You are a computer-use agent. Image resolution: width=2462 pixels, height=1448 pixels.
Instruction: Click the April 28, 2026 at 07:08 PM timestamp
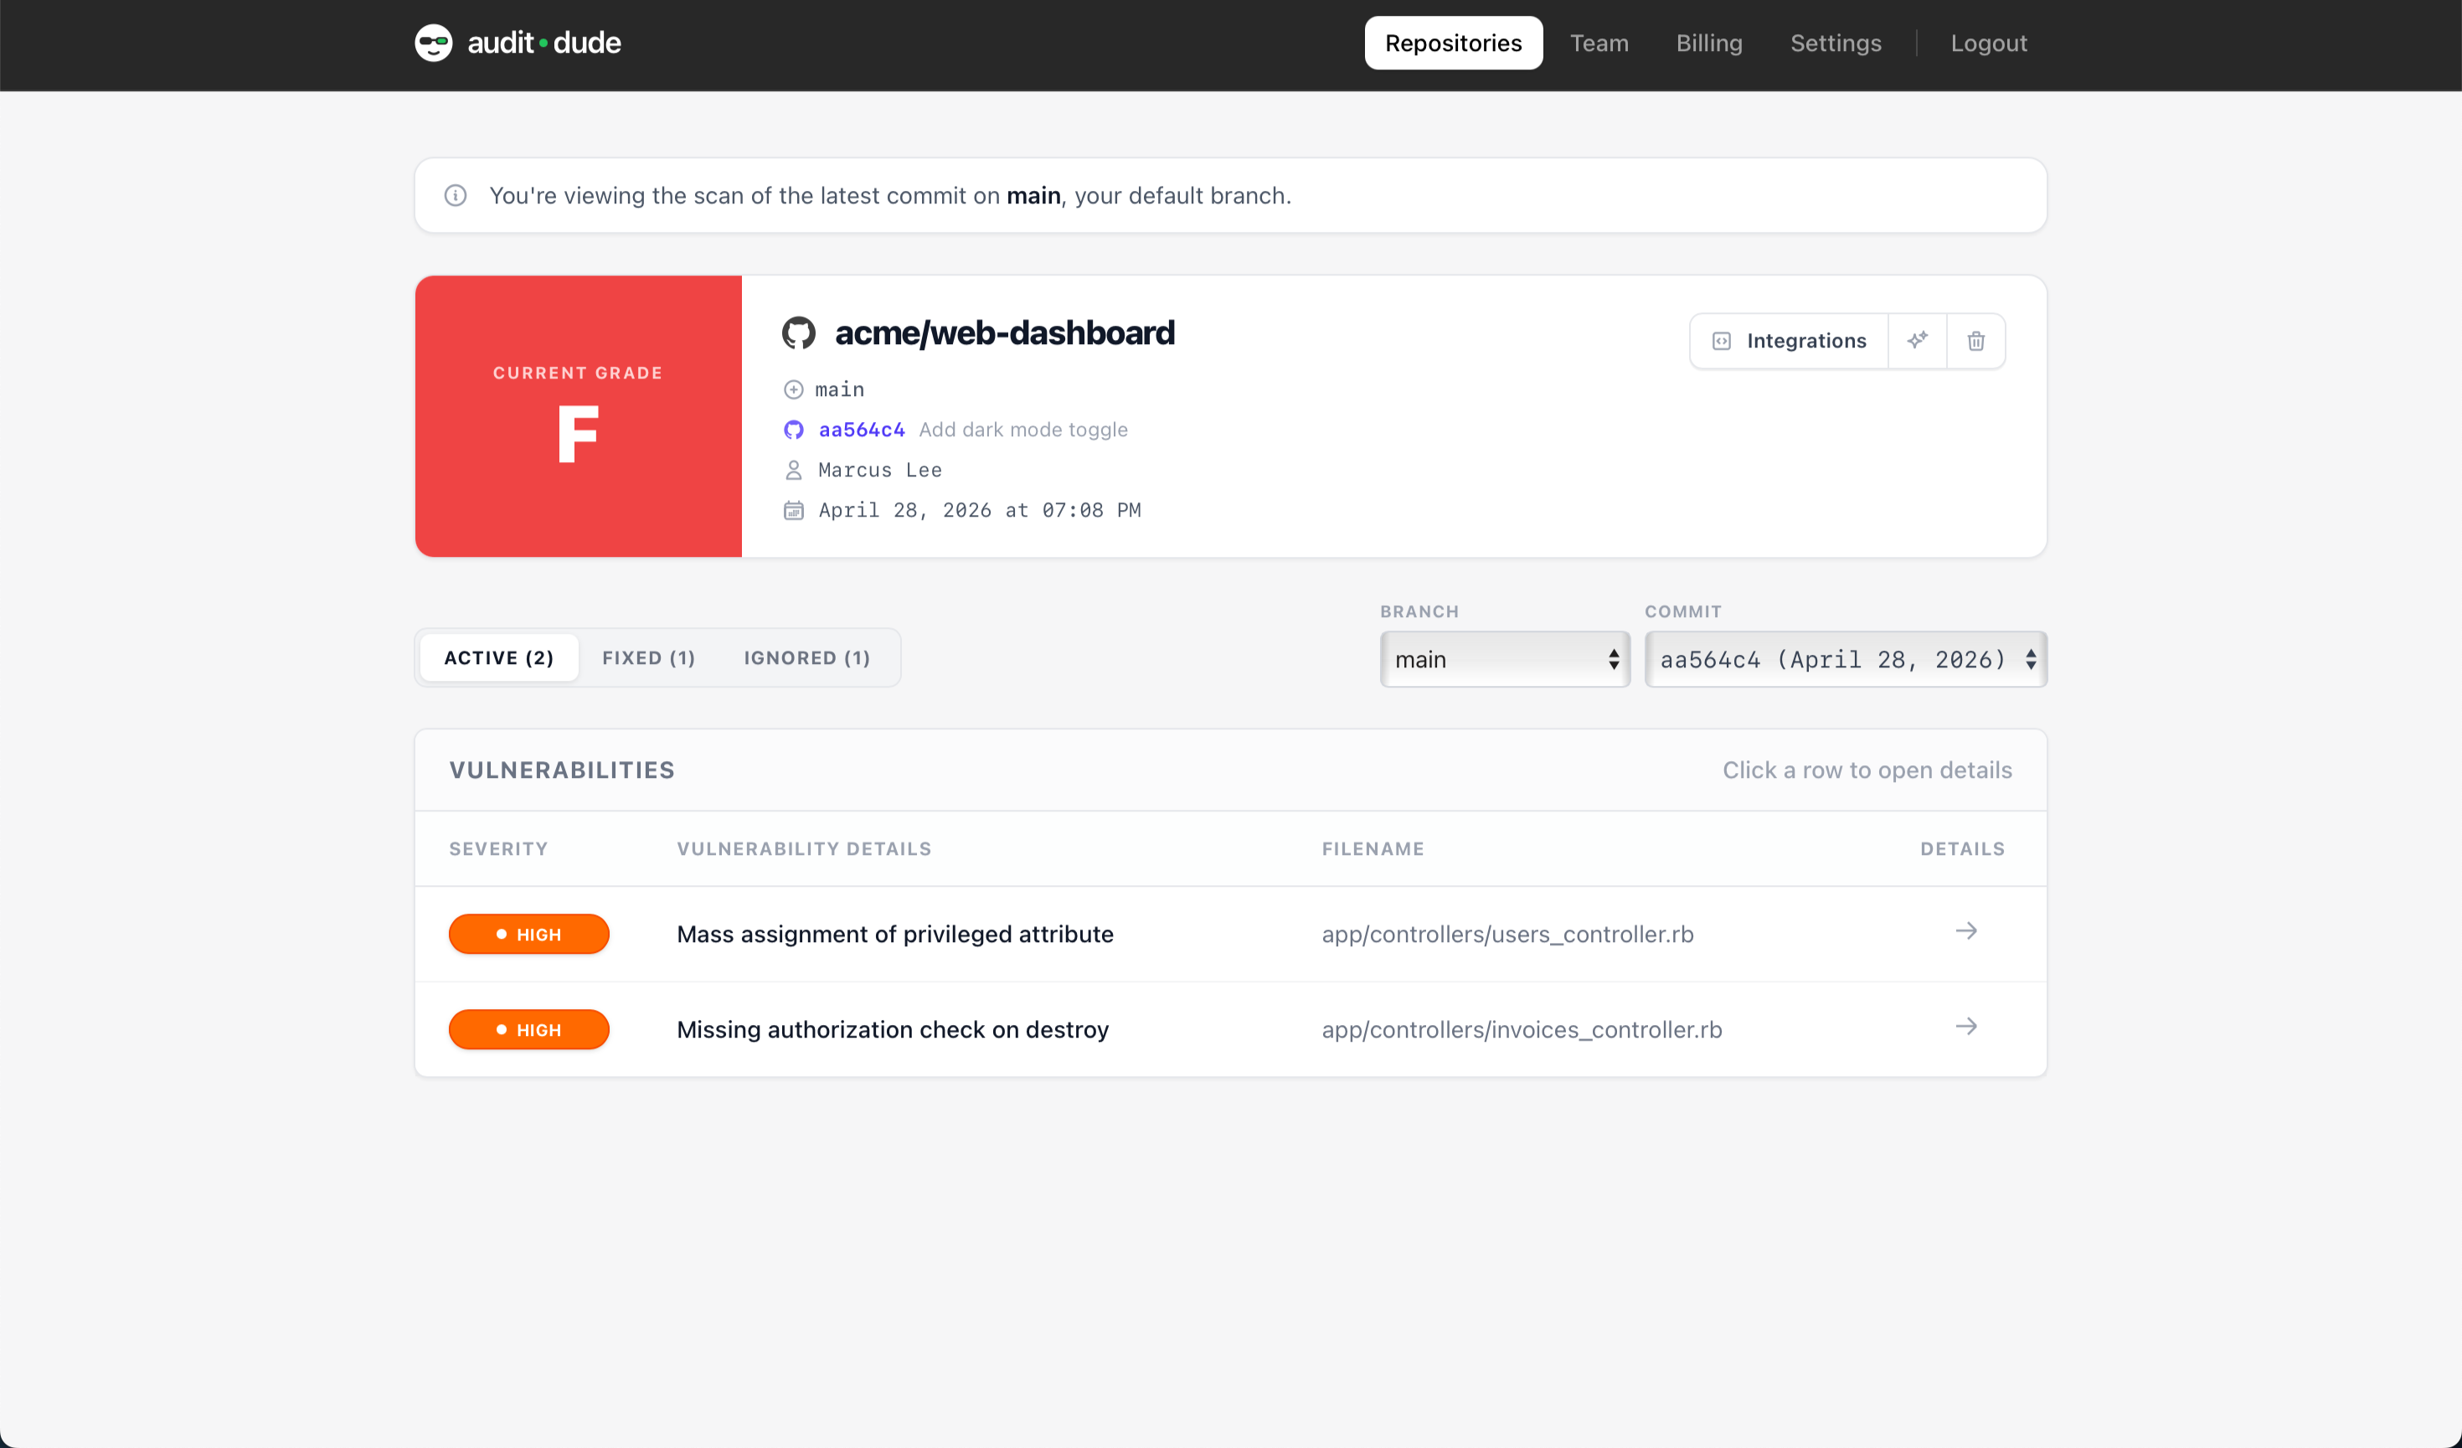979,510
